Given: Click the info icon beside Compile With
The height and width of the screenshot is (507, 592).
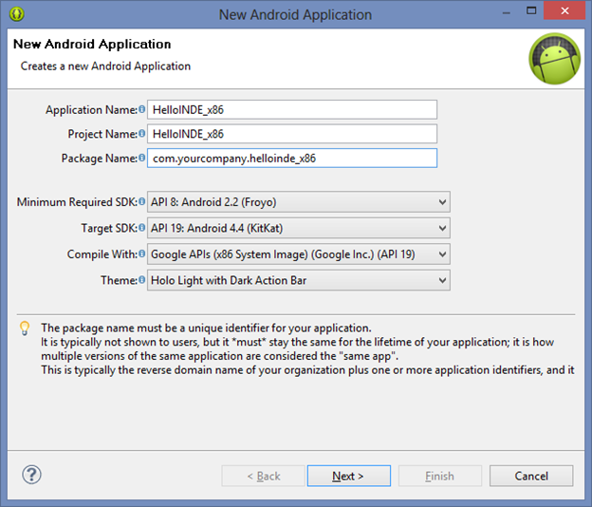Looking at the screenshot, I should [142, 253].
